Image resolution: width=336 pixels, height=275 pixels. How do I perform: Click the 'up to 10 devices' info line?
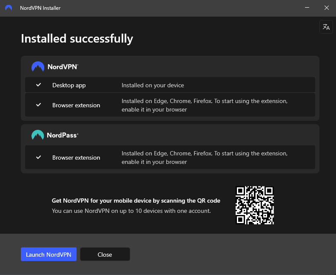click(x=131, y=211)
